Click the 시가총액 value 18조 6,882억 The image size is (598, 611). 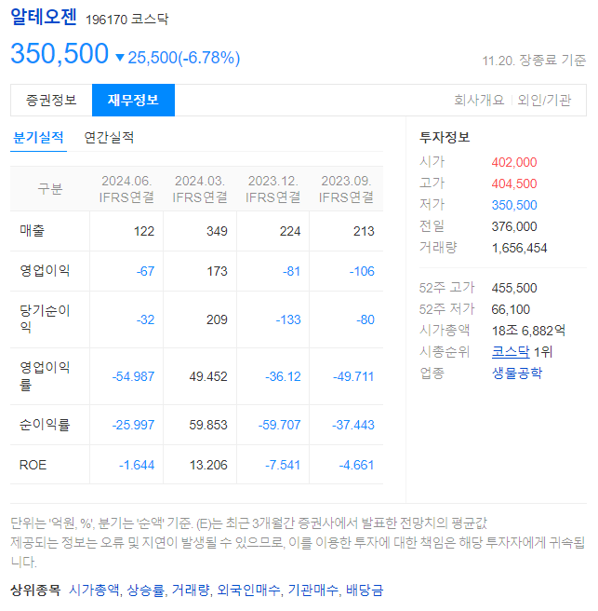coord(528,331)
